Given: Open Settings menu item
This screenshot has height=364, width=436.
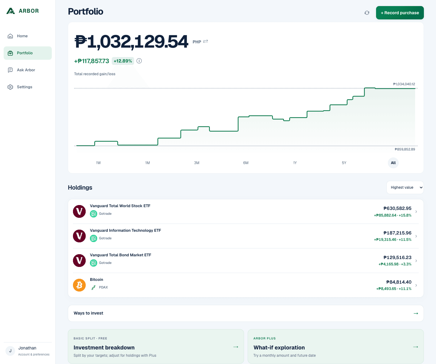Looking at the screenshot, I should [x=28, y=87].
